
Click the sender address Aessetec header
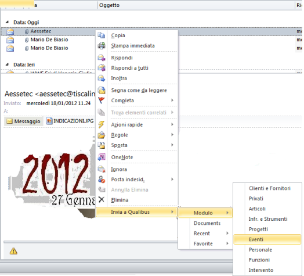pyautogui.click(x=50, y=94)
